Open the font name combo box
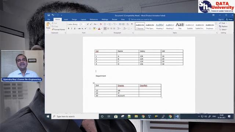 pos(73,24)
